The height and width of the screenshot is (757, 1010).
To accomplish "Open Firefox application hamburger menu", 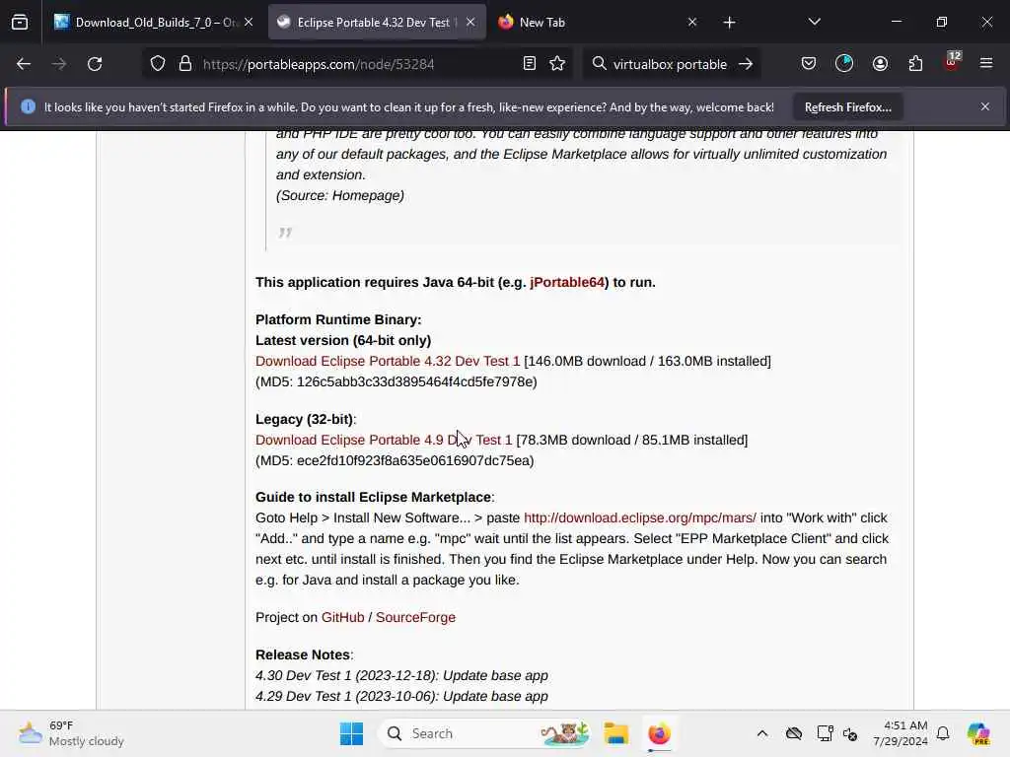I will coord(986,64).
